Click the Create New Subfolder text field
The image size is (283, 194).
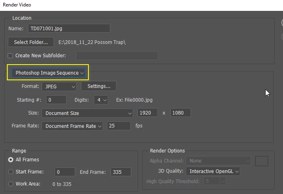(x=117, y=56)
